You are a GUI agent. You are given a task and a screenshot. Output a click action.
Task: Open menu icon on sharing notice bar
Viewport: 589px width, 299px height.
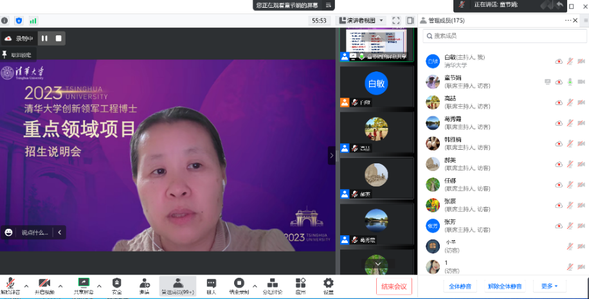click(x=328, y=5)
